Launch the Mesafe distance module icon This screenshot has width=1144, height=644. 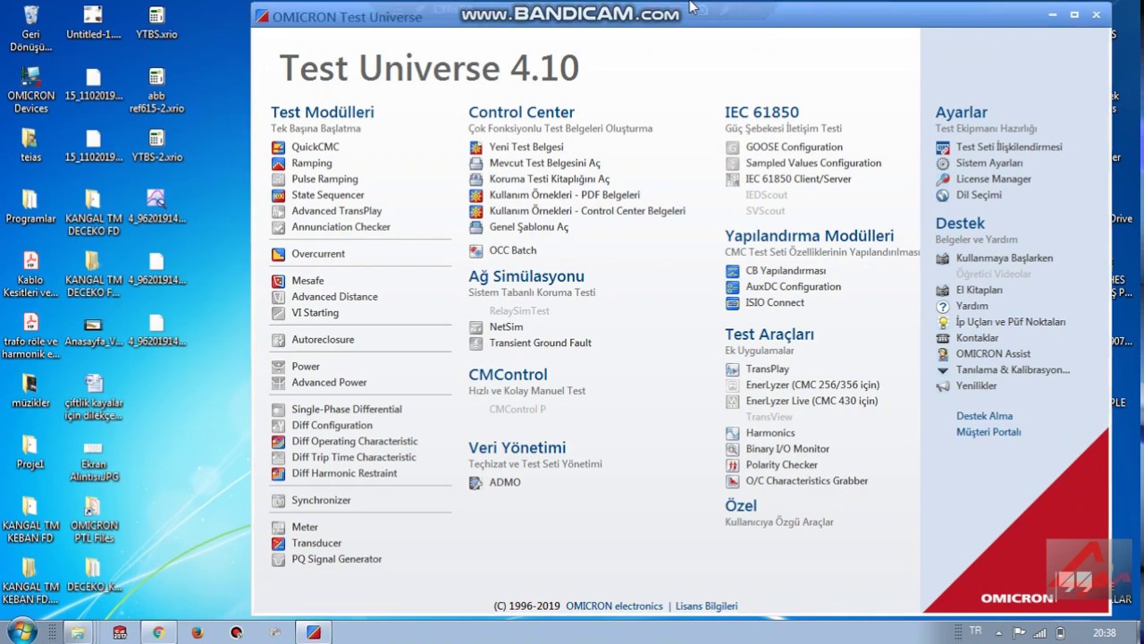pos(278,281)
